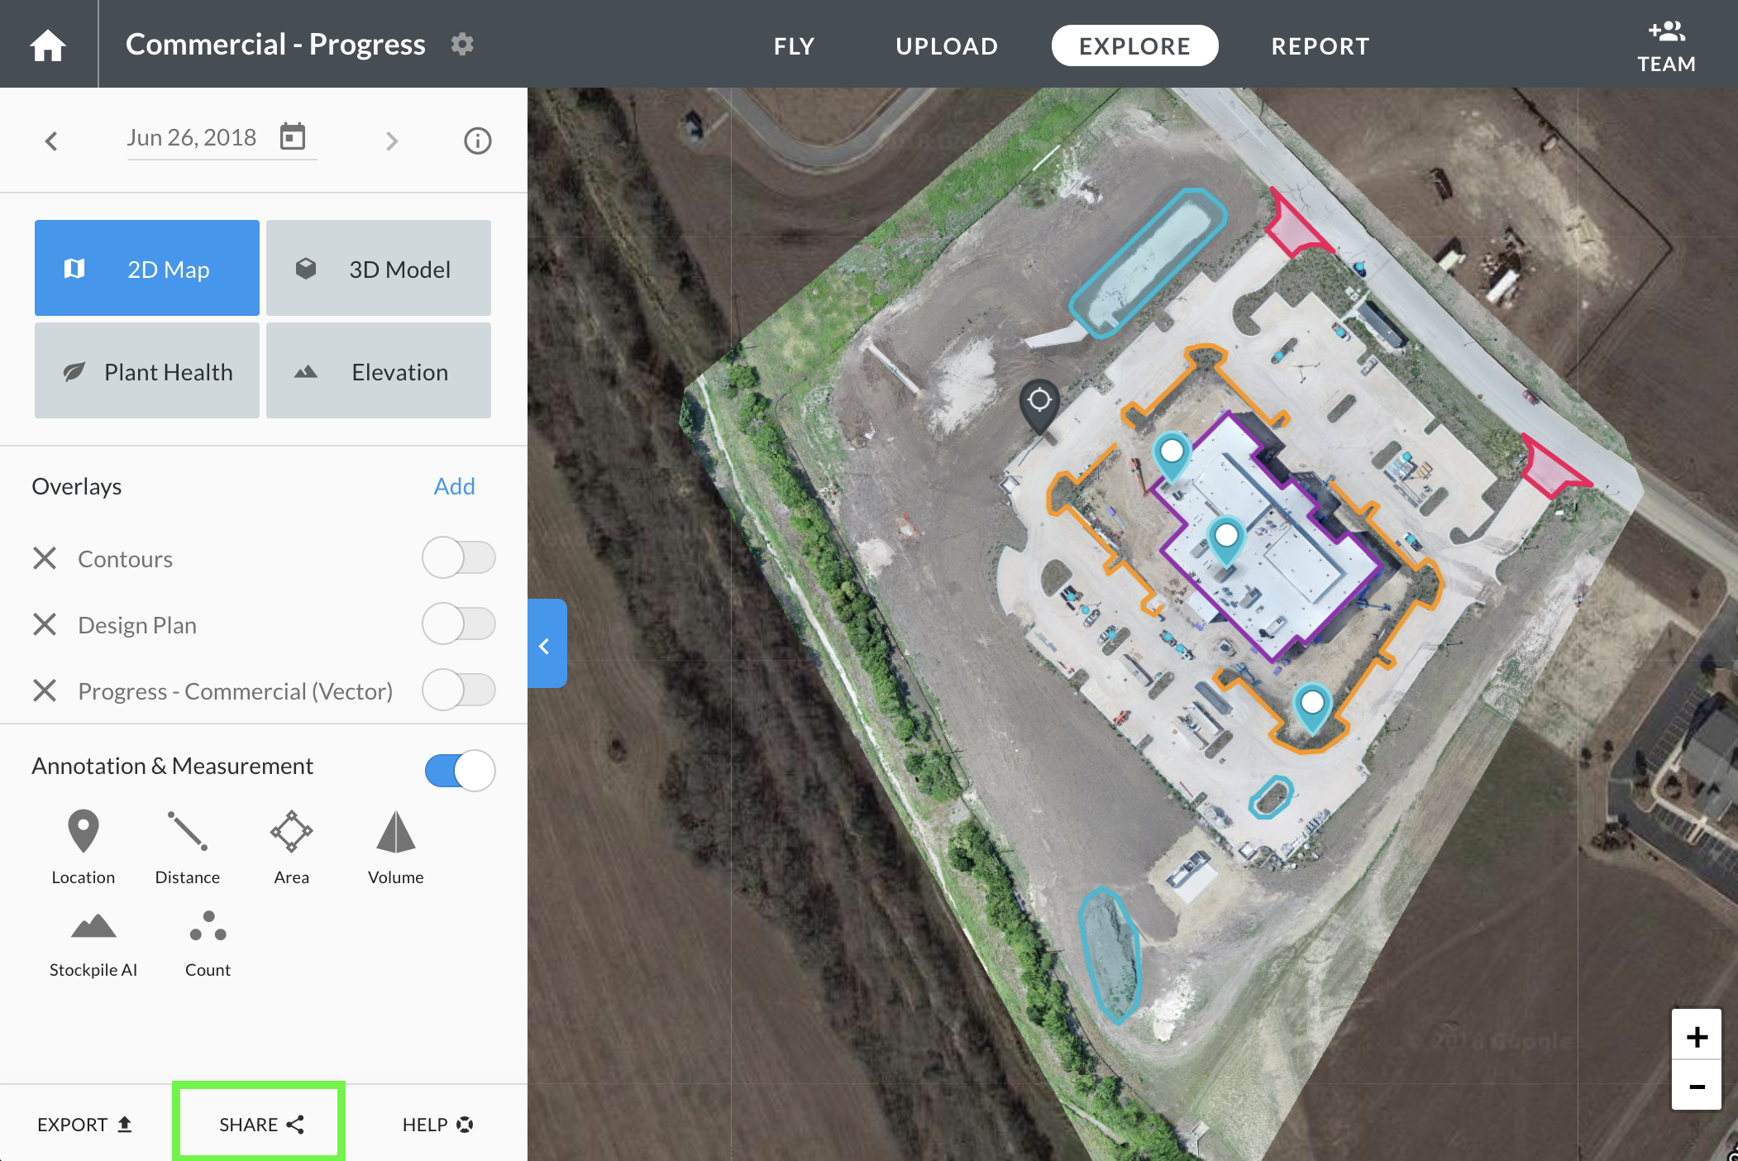The height and width of the screenshot is (1161, 1738).
Task: Click the Design Plan overlay label
Action: pos(137,625)
